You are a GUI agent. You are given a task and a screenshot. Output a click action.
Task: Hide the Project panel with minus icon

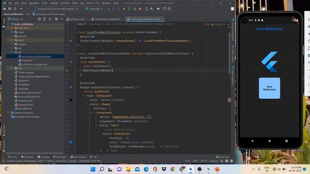click(62, 19)
